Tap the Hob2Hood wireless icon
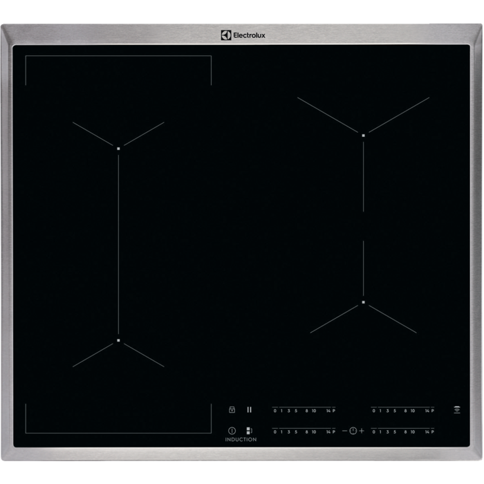The width and height of the screenshot is (484, 484). (457, 410)
